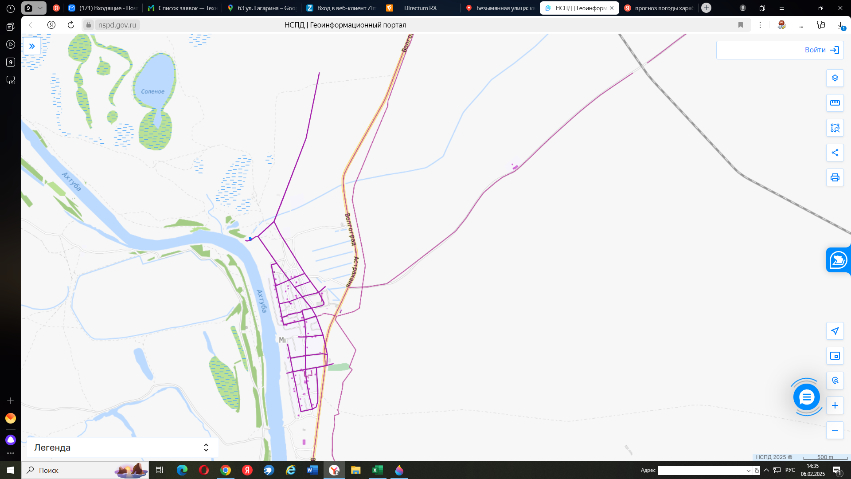Image resolution: width=851 pixels, height=479 pixels.
Task: Click the share map icon
Action: (x=835, y=153)
